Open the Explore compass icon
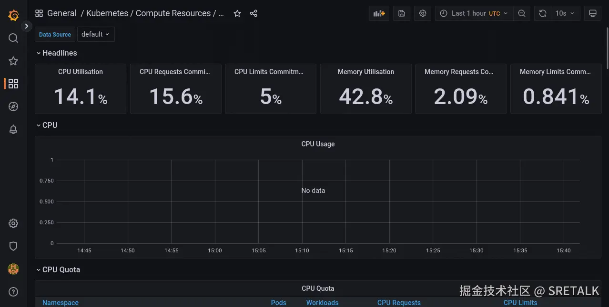Viewport: 609px width, 307px height. pos(13,106)
